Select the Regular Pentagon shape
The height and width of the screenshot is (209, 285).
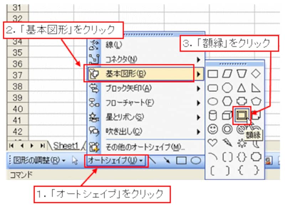(256, 101)
